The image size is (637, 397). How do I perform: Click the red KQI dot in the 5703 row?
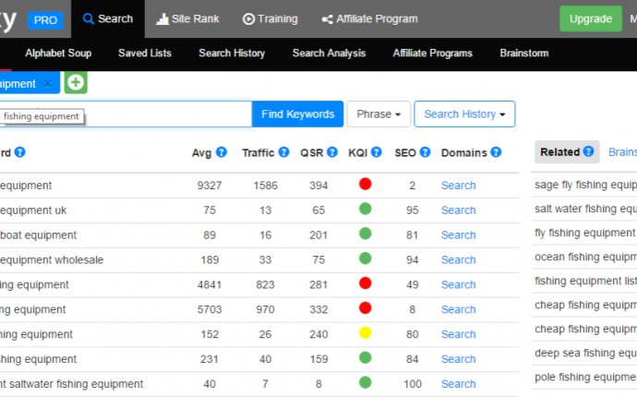click(365, 308)
